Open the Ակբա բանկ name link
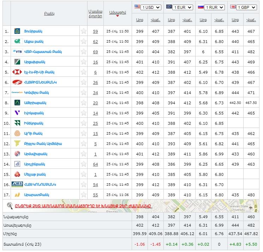Viewport: 263px width, 252px height. [33, 42]
